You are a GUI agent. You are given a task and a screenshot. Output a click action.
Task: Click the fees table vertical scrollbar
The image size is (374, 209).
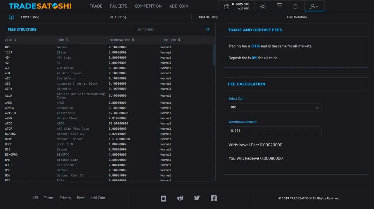tap(214, 55)
